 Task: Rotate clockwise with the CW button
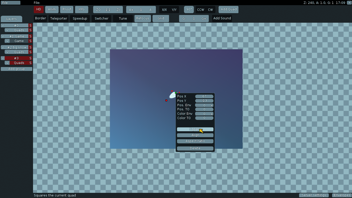click(211, 10)
